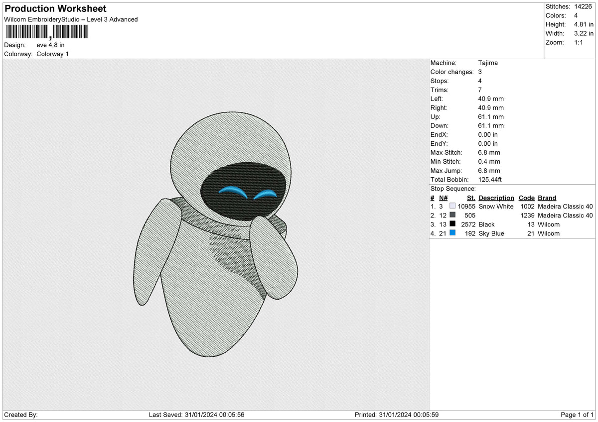Click the 'Right:' row label

pyautogui.click(x=439, y=107)
